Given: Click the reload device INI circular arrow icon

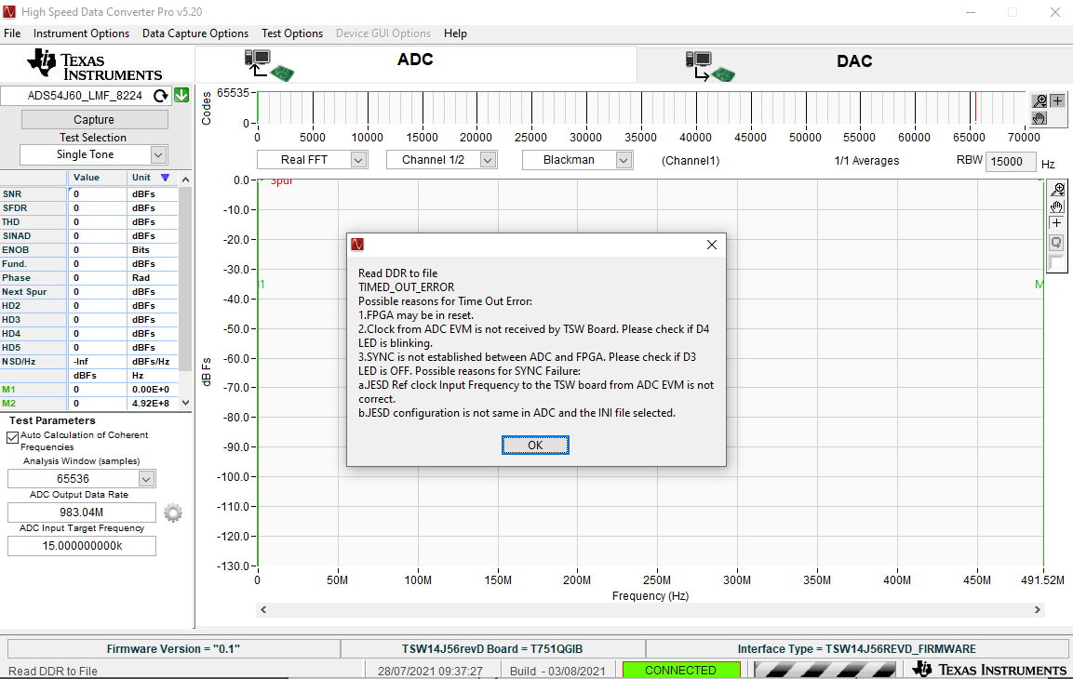Looking at the screenshot, I should (161, 96).
